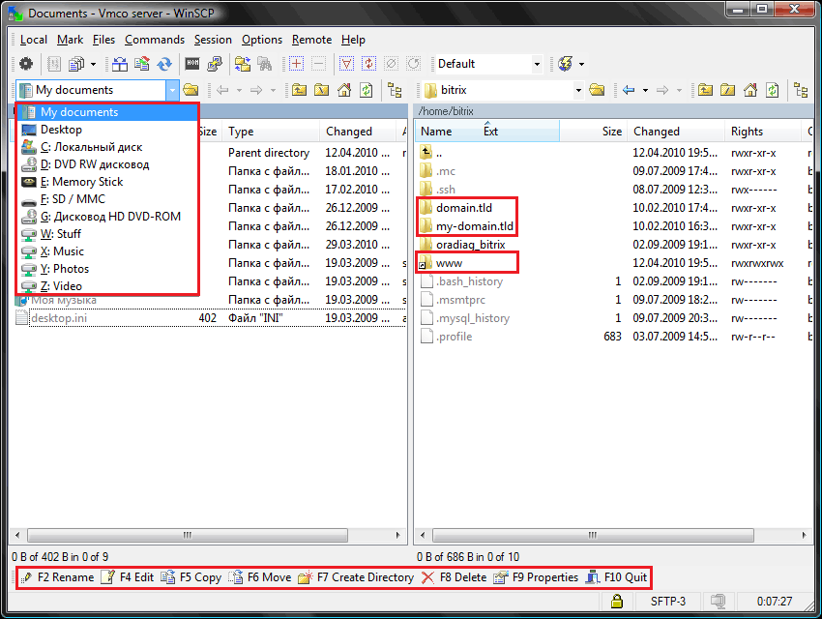Click the Synchronize directories toolbar icon

click(x=164, y=64)
